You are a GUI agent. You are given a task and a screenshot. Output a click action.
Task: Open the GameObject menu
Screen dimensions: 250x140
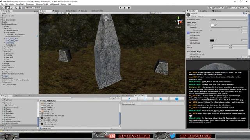pyautogui.click(x=20, y=4)
